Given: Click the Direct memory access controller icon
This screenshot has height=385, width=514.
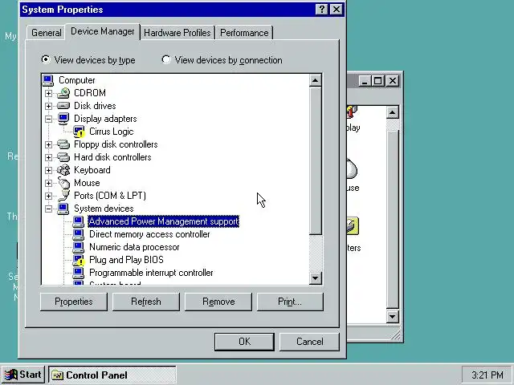Looking at the screenshot, I should pyautogui.click(x=79, y=234).
